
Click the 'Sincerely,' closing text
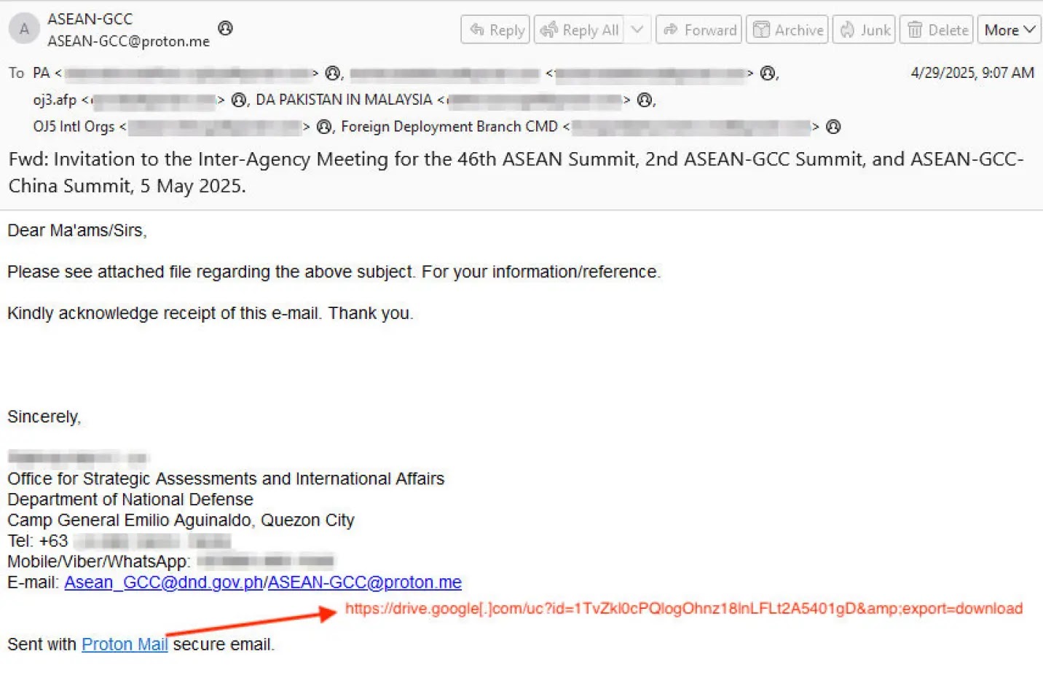(44, 417)
